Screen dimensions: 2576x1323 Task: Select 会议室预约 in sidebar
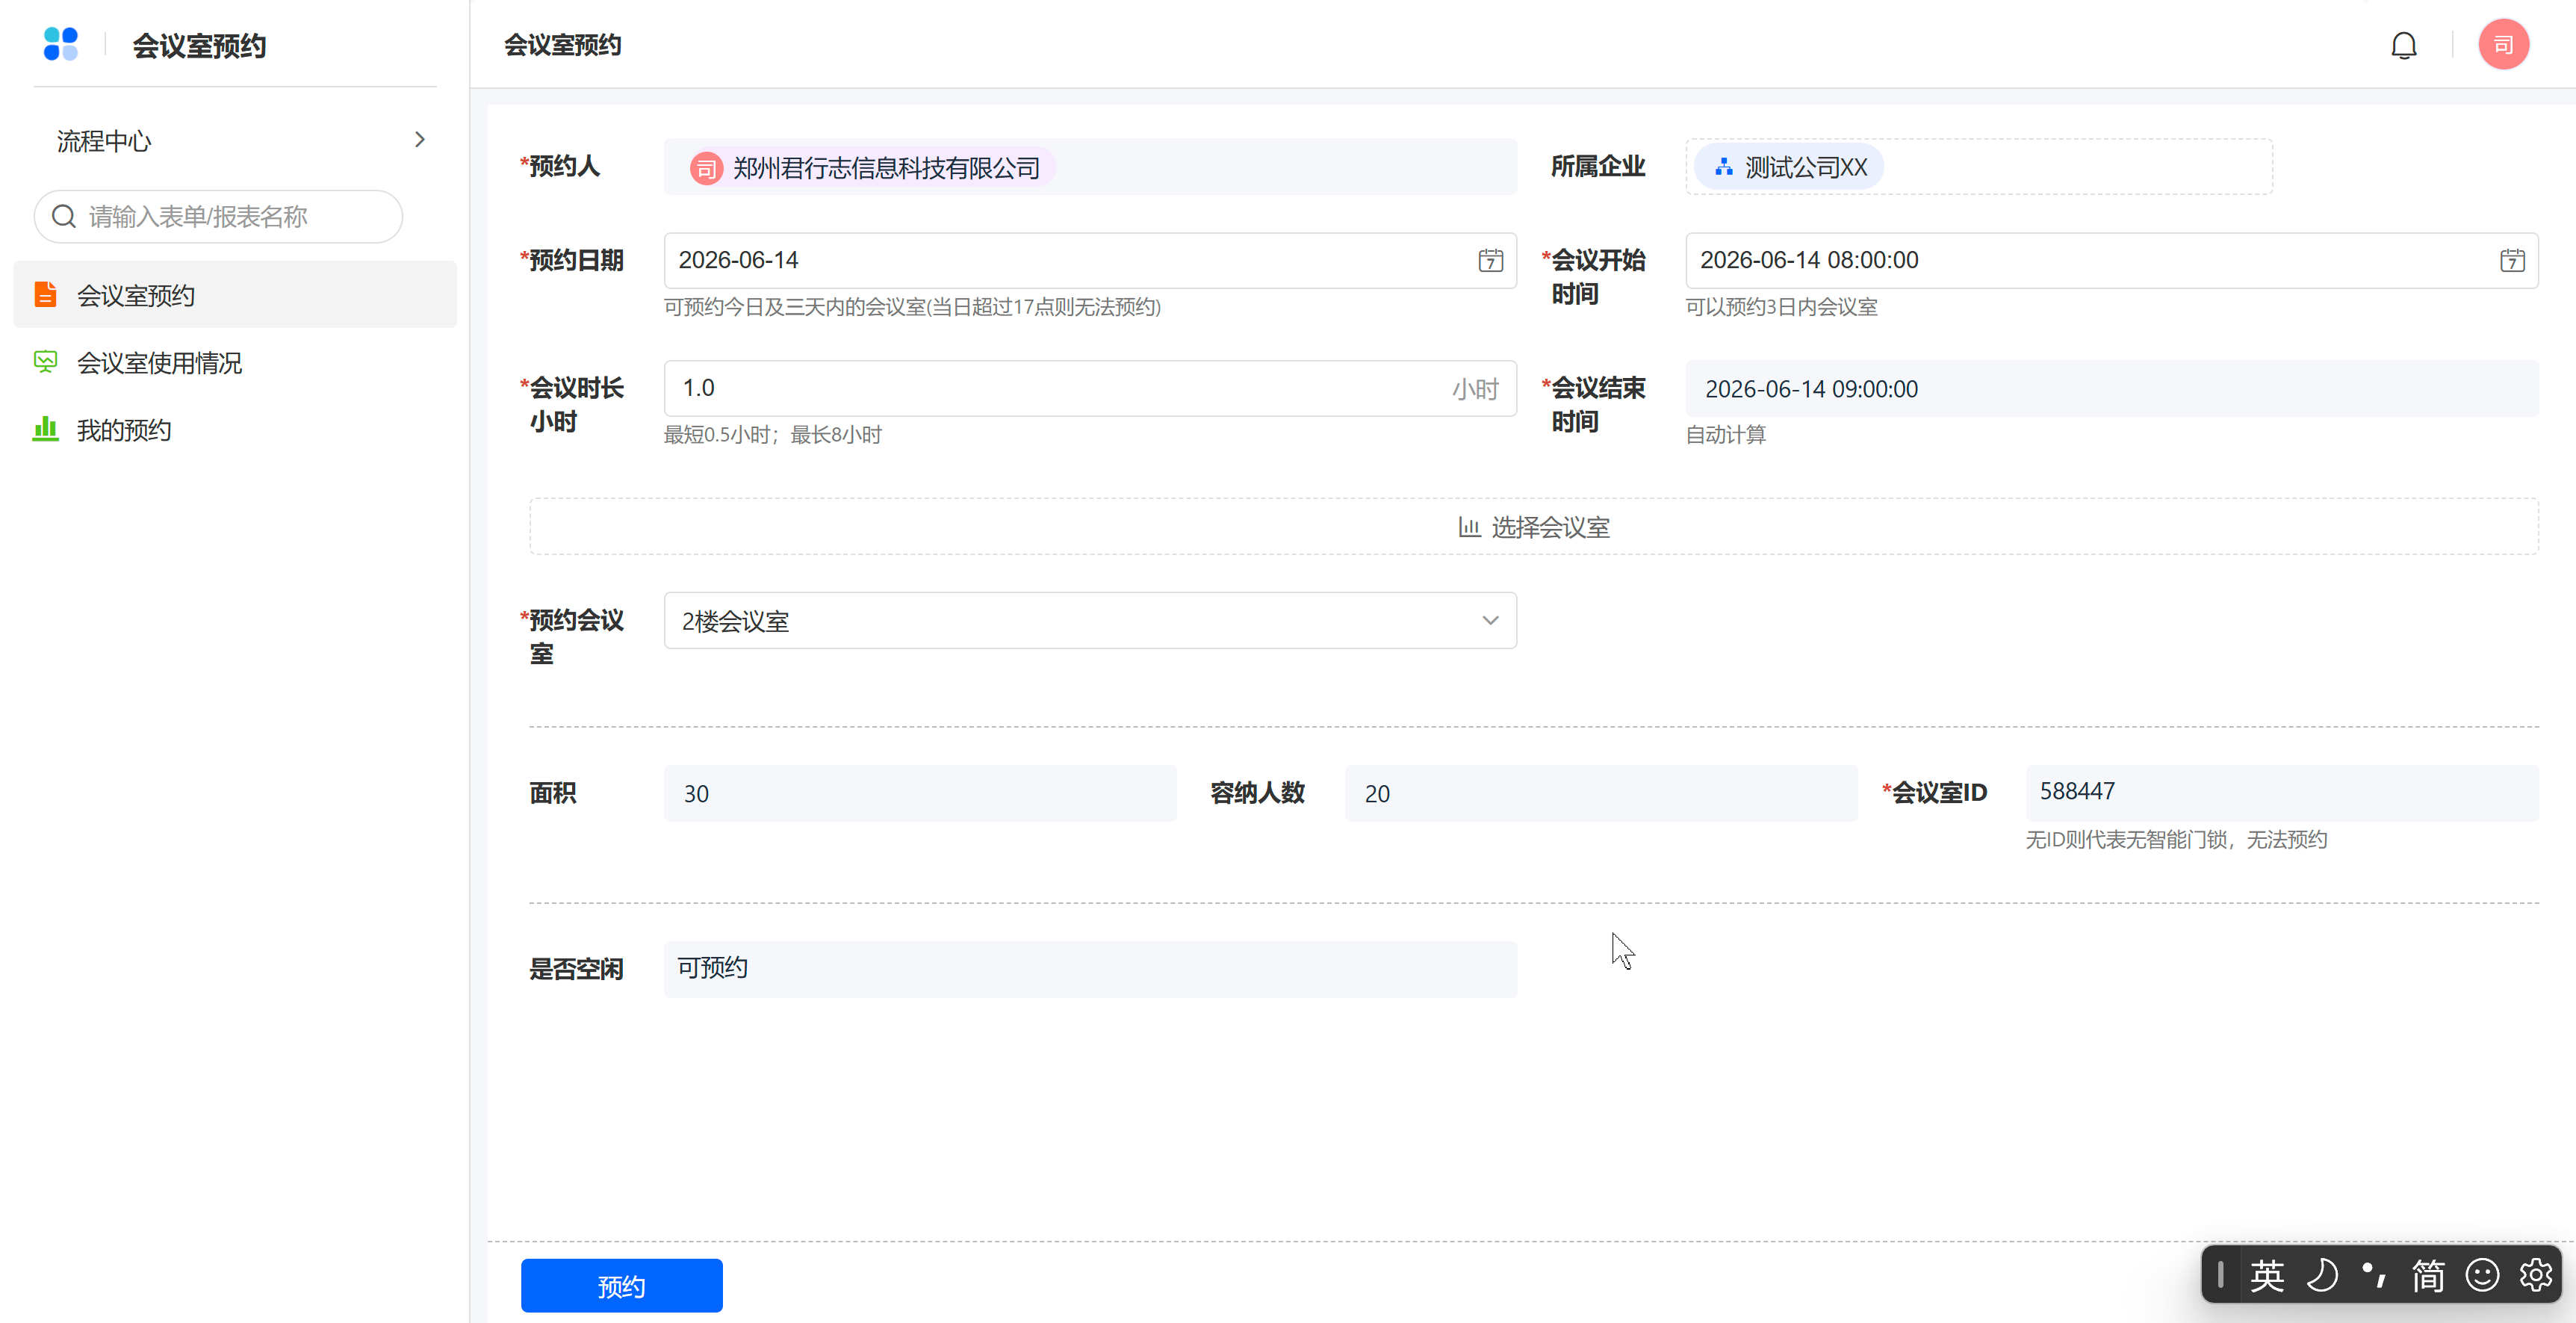[235, 294]
